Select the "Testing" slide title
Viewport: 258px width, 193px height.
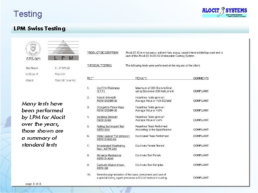pos(28,14)
